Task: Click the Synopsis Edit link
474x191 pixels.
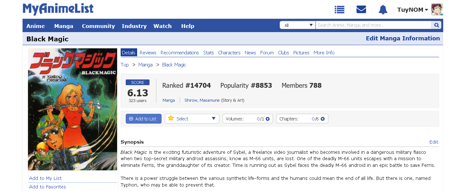Action: [x=434, y=142]
